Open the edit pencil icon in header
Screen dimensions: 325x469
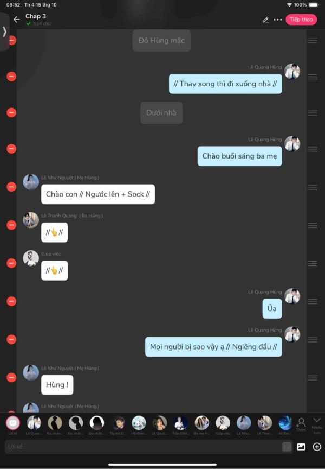click(265, 20)
